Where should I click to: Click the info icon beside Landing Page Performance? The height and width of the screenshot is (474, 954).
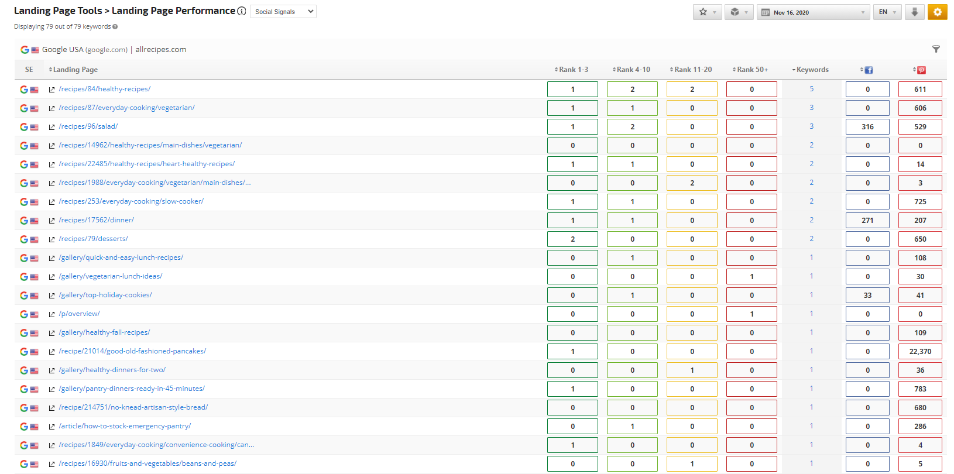(241, 11)
